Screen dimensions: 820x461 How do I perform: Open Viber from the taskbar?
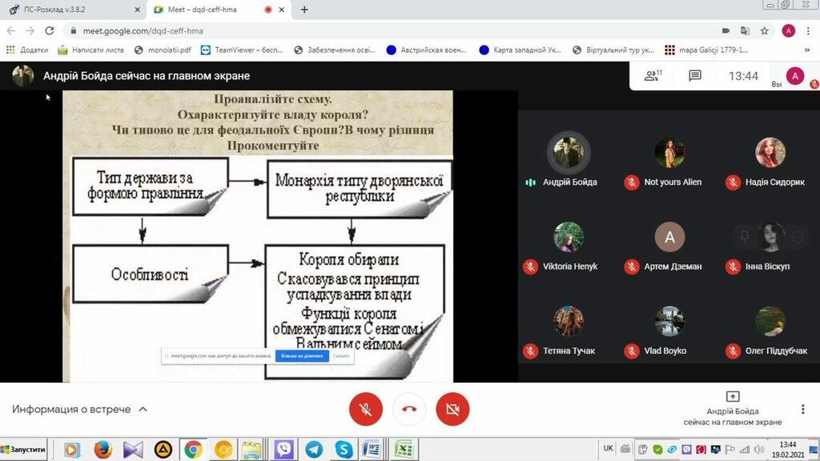[x=283, y=450]
